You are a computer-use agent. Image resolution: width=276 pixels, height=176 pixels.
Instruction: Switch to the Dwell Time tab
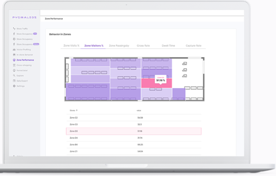(x=169, y=46)
